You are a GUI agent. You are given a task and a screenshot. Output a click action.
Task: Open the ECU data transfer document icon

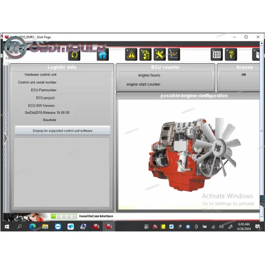pos(145,54)
